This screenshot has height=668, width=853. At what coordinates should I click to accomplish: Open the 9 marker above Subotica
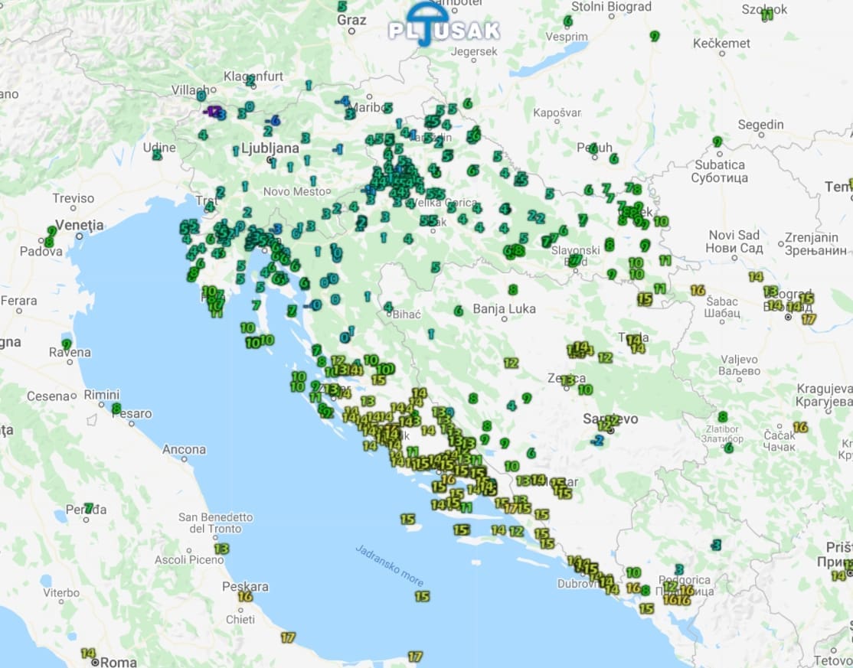coord(717,142)
